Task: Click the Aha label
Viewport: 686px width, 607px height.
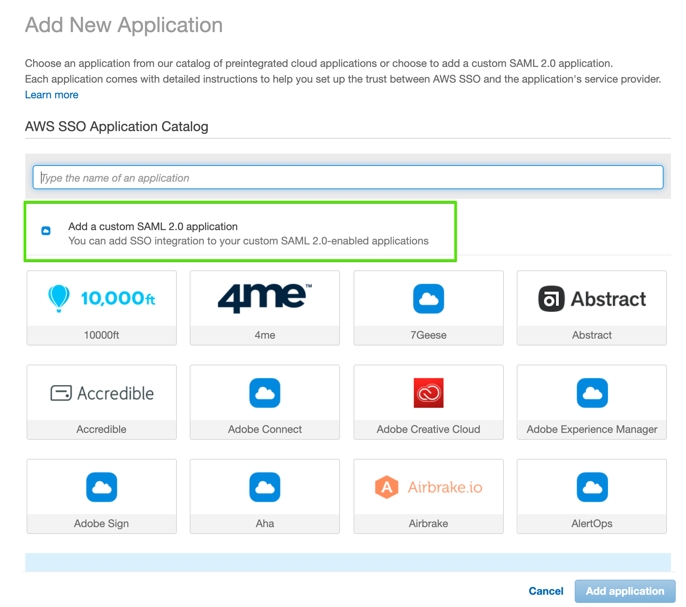Action: [x=265, y=523]
